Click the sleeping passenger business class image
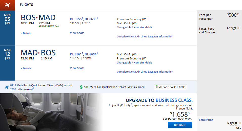Image resolution: width=242 pixels, height=131 pixels. coord(51,112)
